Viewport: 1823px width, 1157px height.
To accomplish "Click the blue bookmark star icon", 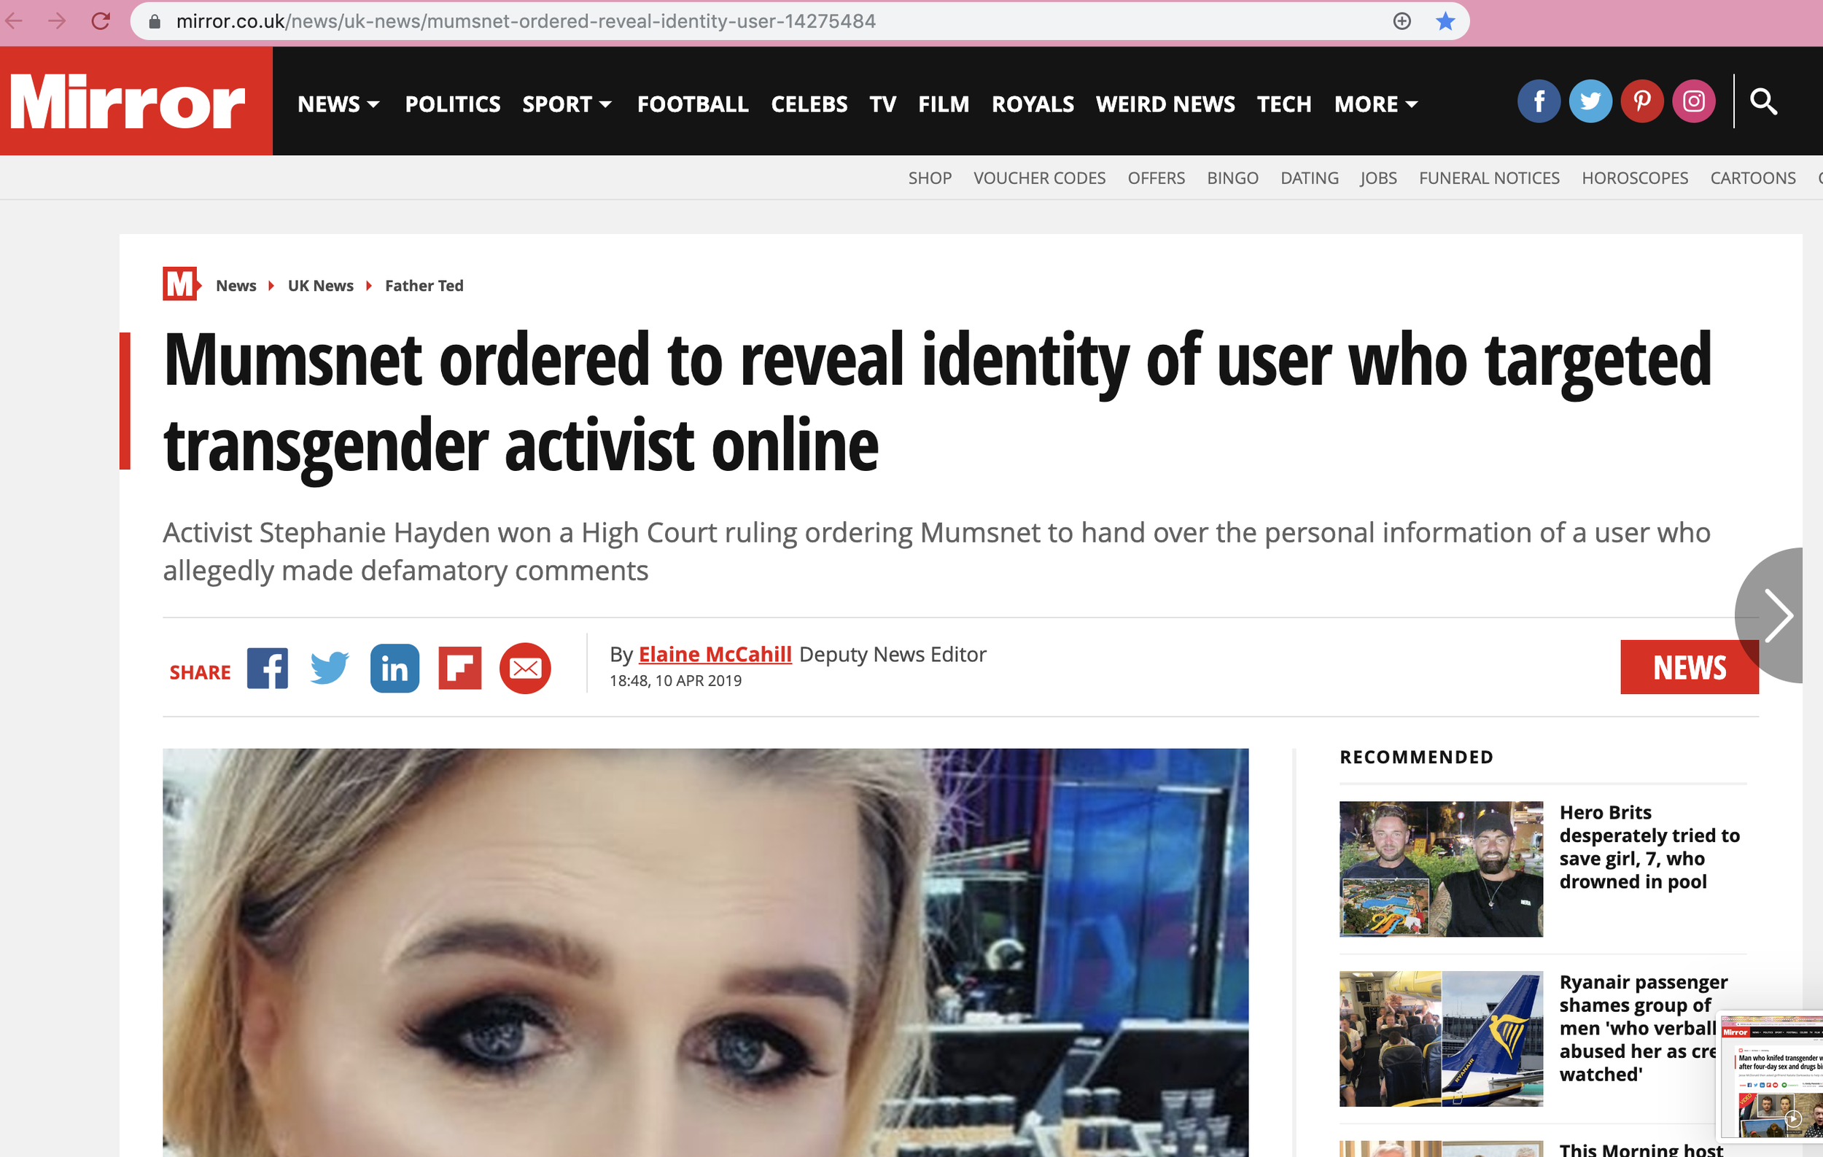I will pyautogui.click(x=1445, y=21).
